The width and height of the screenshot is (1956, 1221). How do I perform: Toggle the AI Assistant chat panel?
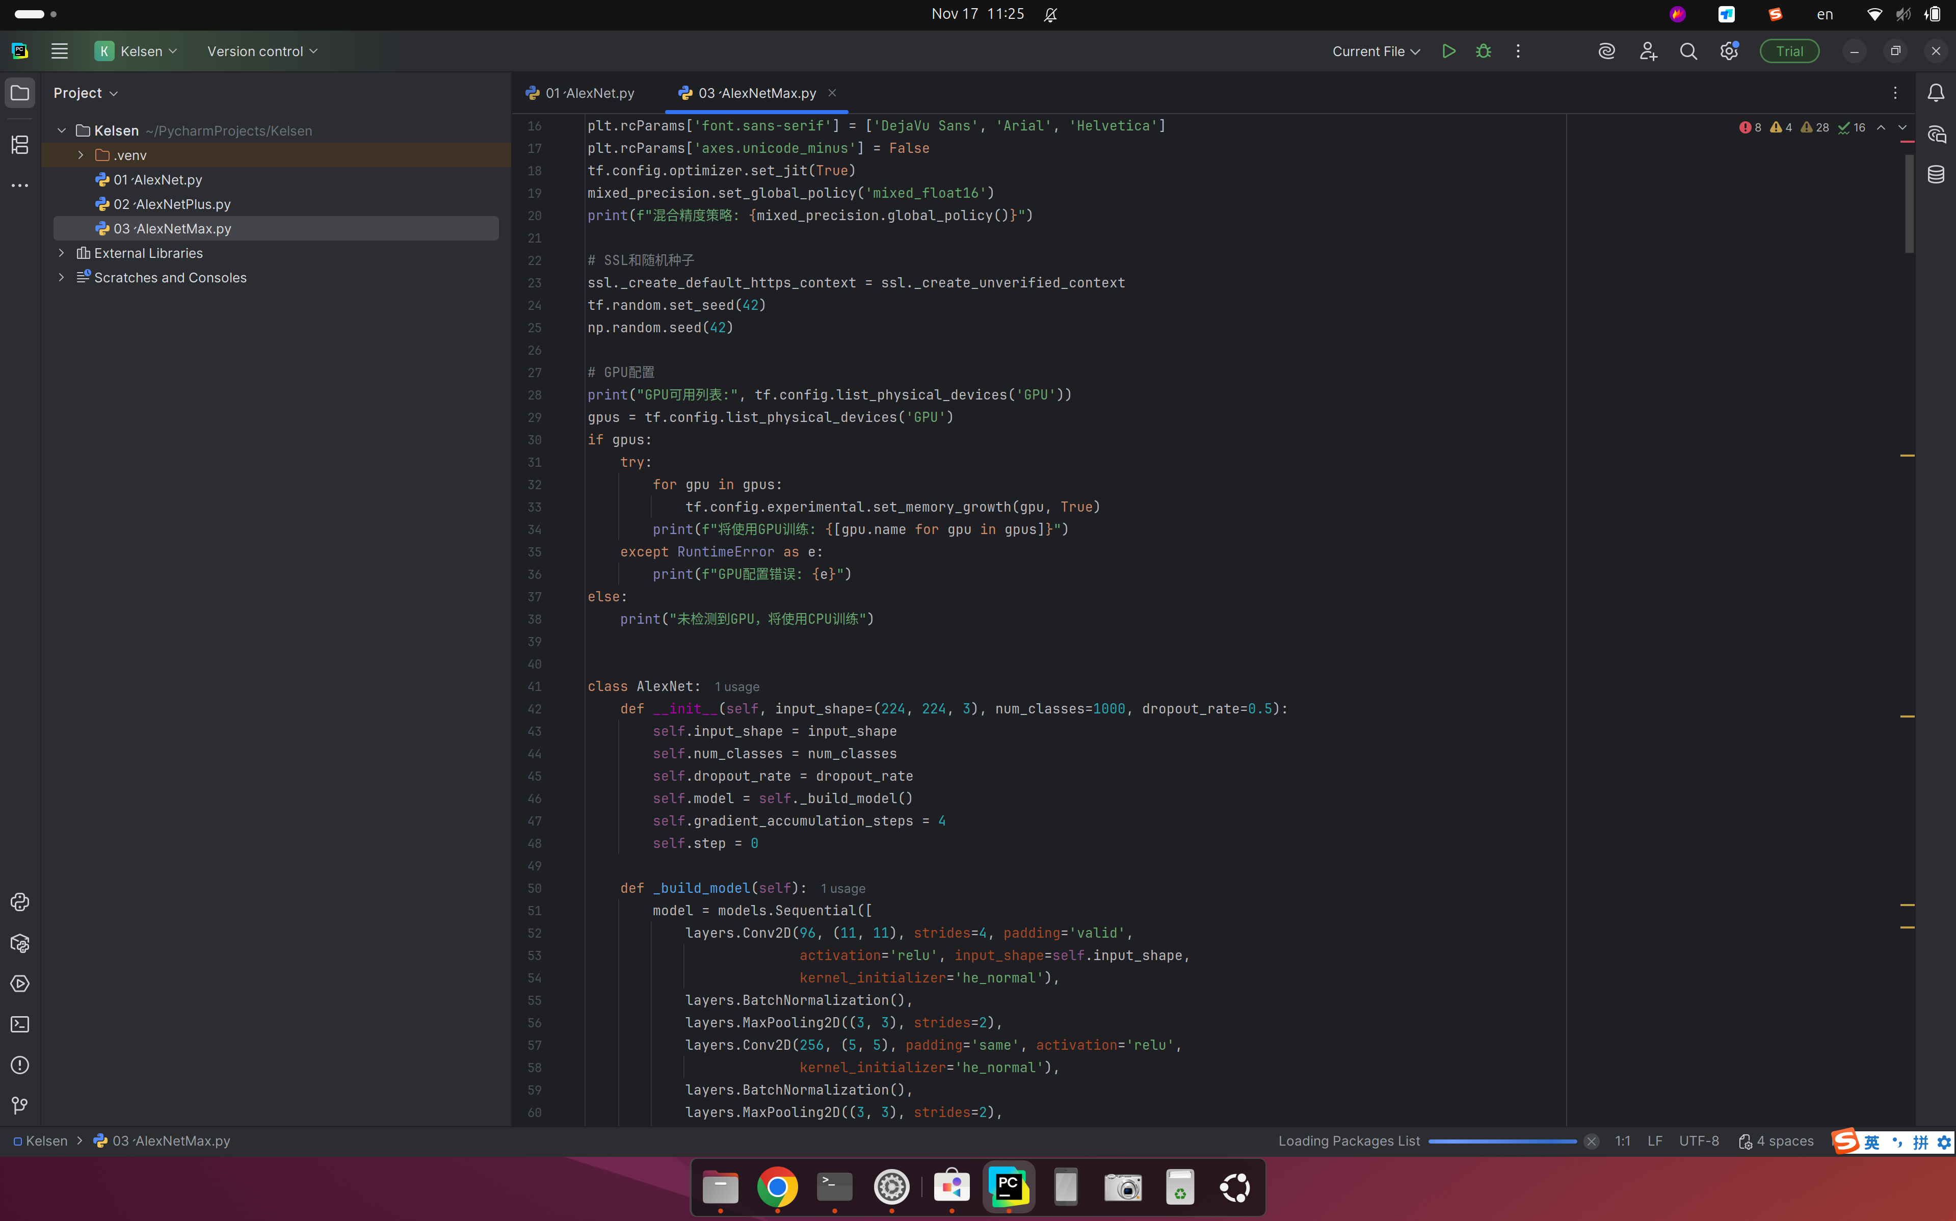point(1936,134)
